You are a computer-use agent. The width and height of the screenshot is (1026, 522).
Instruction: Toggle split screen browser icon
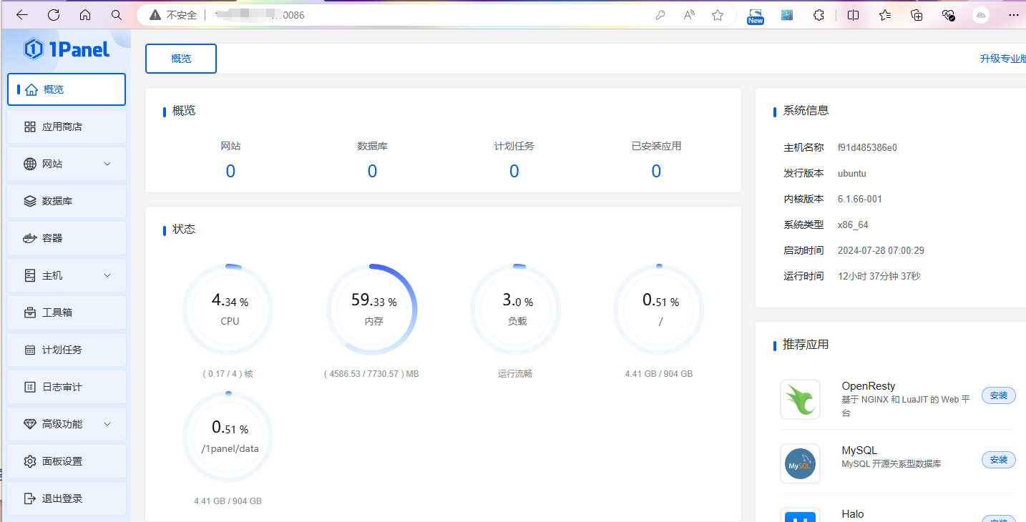point(853,14)
